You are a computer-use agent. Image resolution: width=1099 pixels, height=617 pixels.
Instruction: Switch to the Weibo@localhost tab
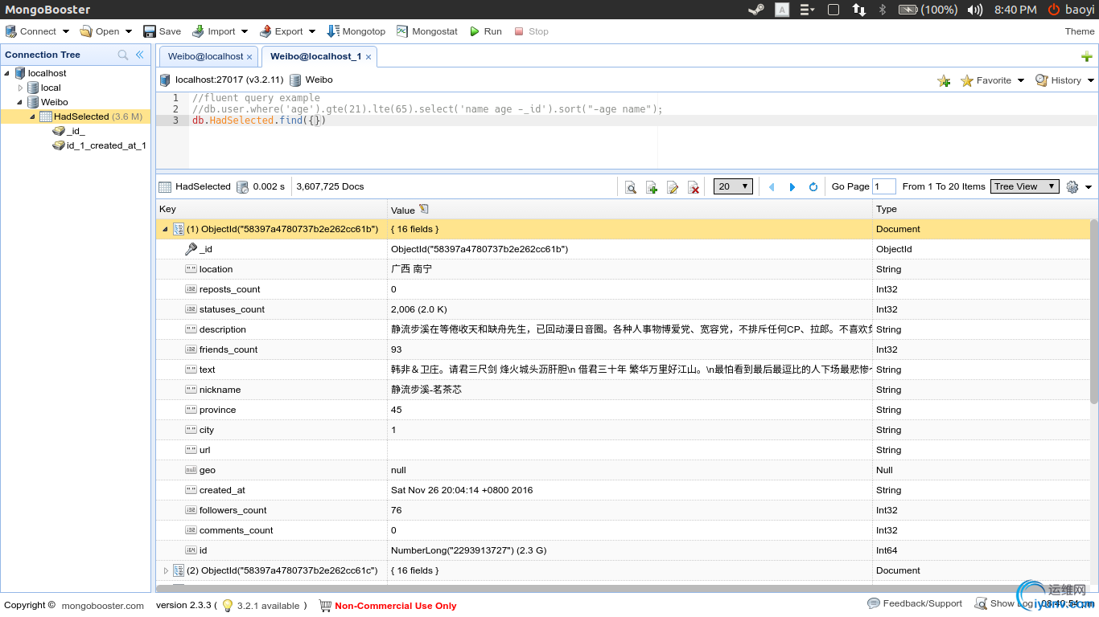205,56
